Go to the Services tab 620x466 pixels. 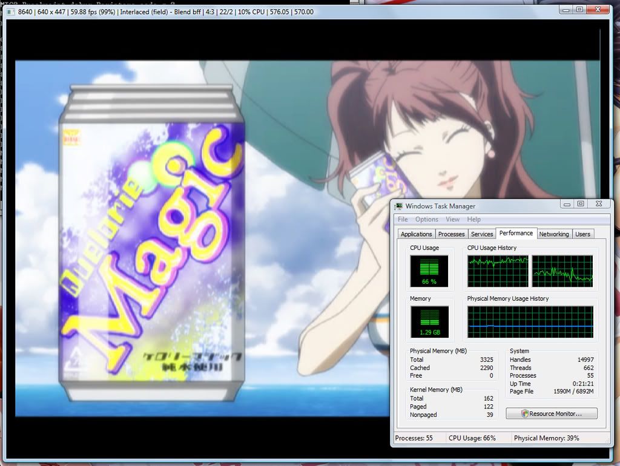coord(482,234)
